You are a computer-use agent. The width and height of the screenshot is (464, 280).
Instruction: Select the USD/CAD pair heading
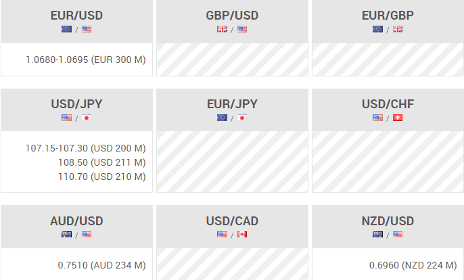pyautogui.click(x=232, y=221)
